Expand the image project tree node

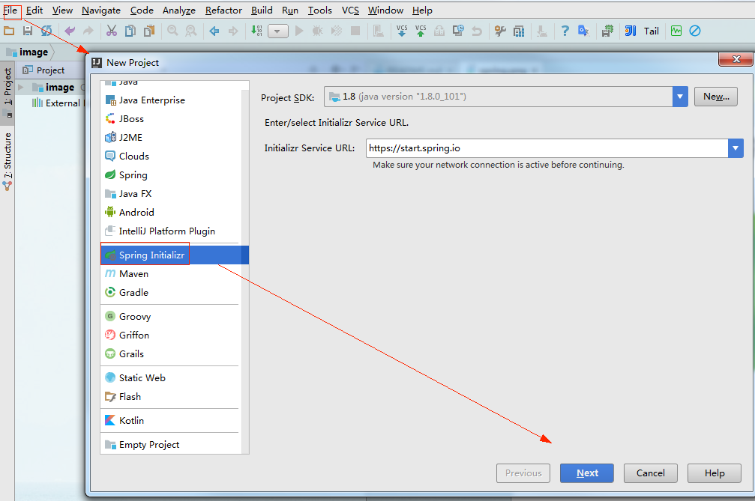click(x=21, y=87)
